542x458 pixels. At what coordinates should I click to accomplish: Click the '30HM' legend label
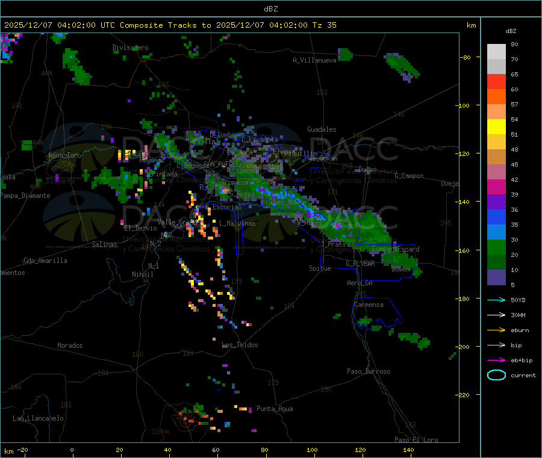518,315
